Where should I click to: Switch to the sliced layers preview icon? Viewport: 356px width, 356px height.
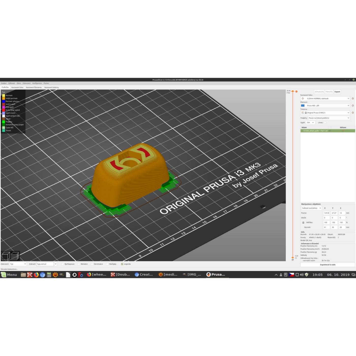coord(15,256)
